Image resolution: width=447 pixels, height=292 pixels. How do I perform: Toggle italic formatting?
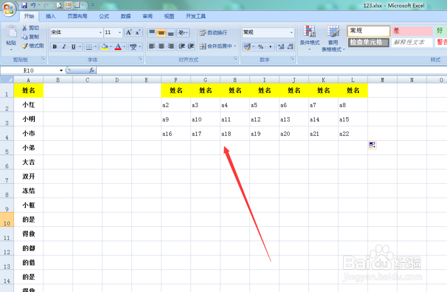[x=64, y=47]
